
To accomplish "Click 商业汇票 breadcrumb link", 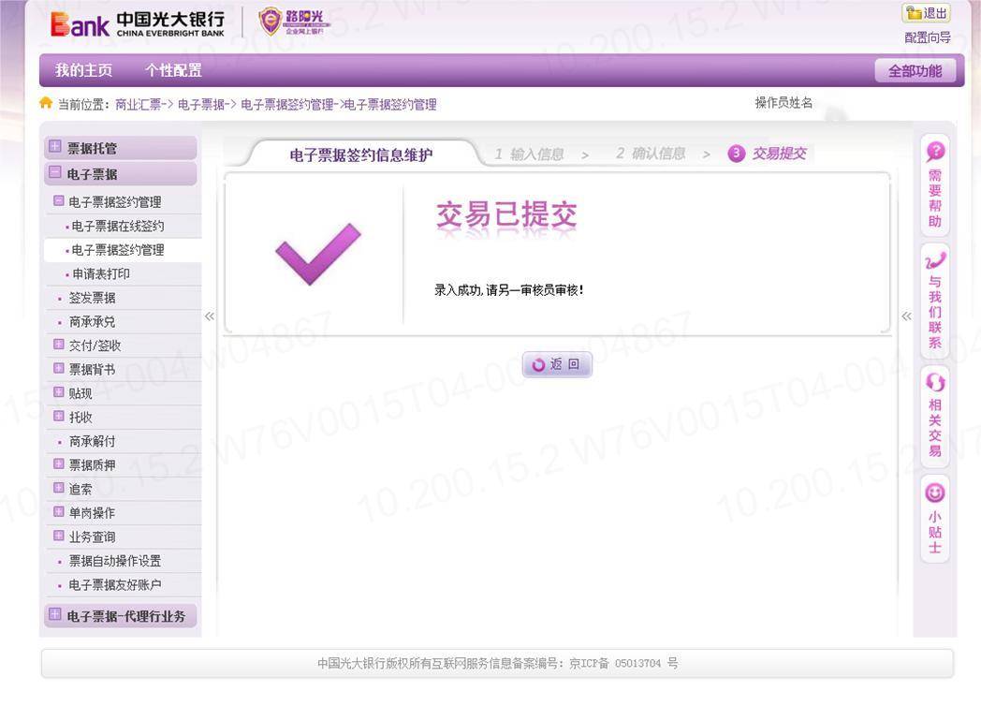I will pos(139,105).
